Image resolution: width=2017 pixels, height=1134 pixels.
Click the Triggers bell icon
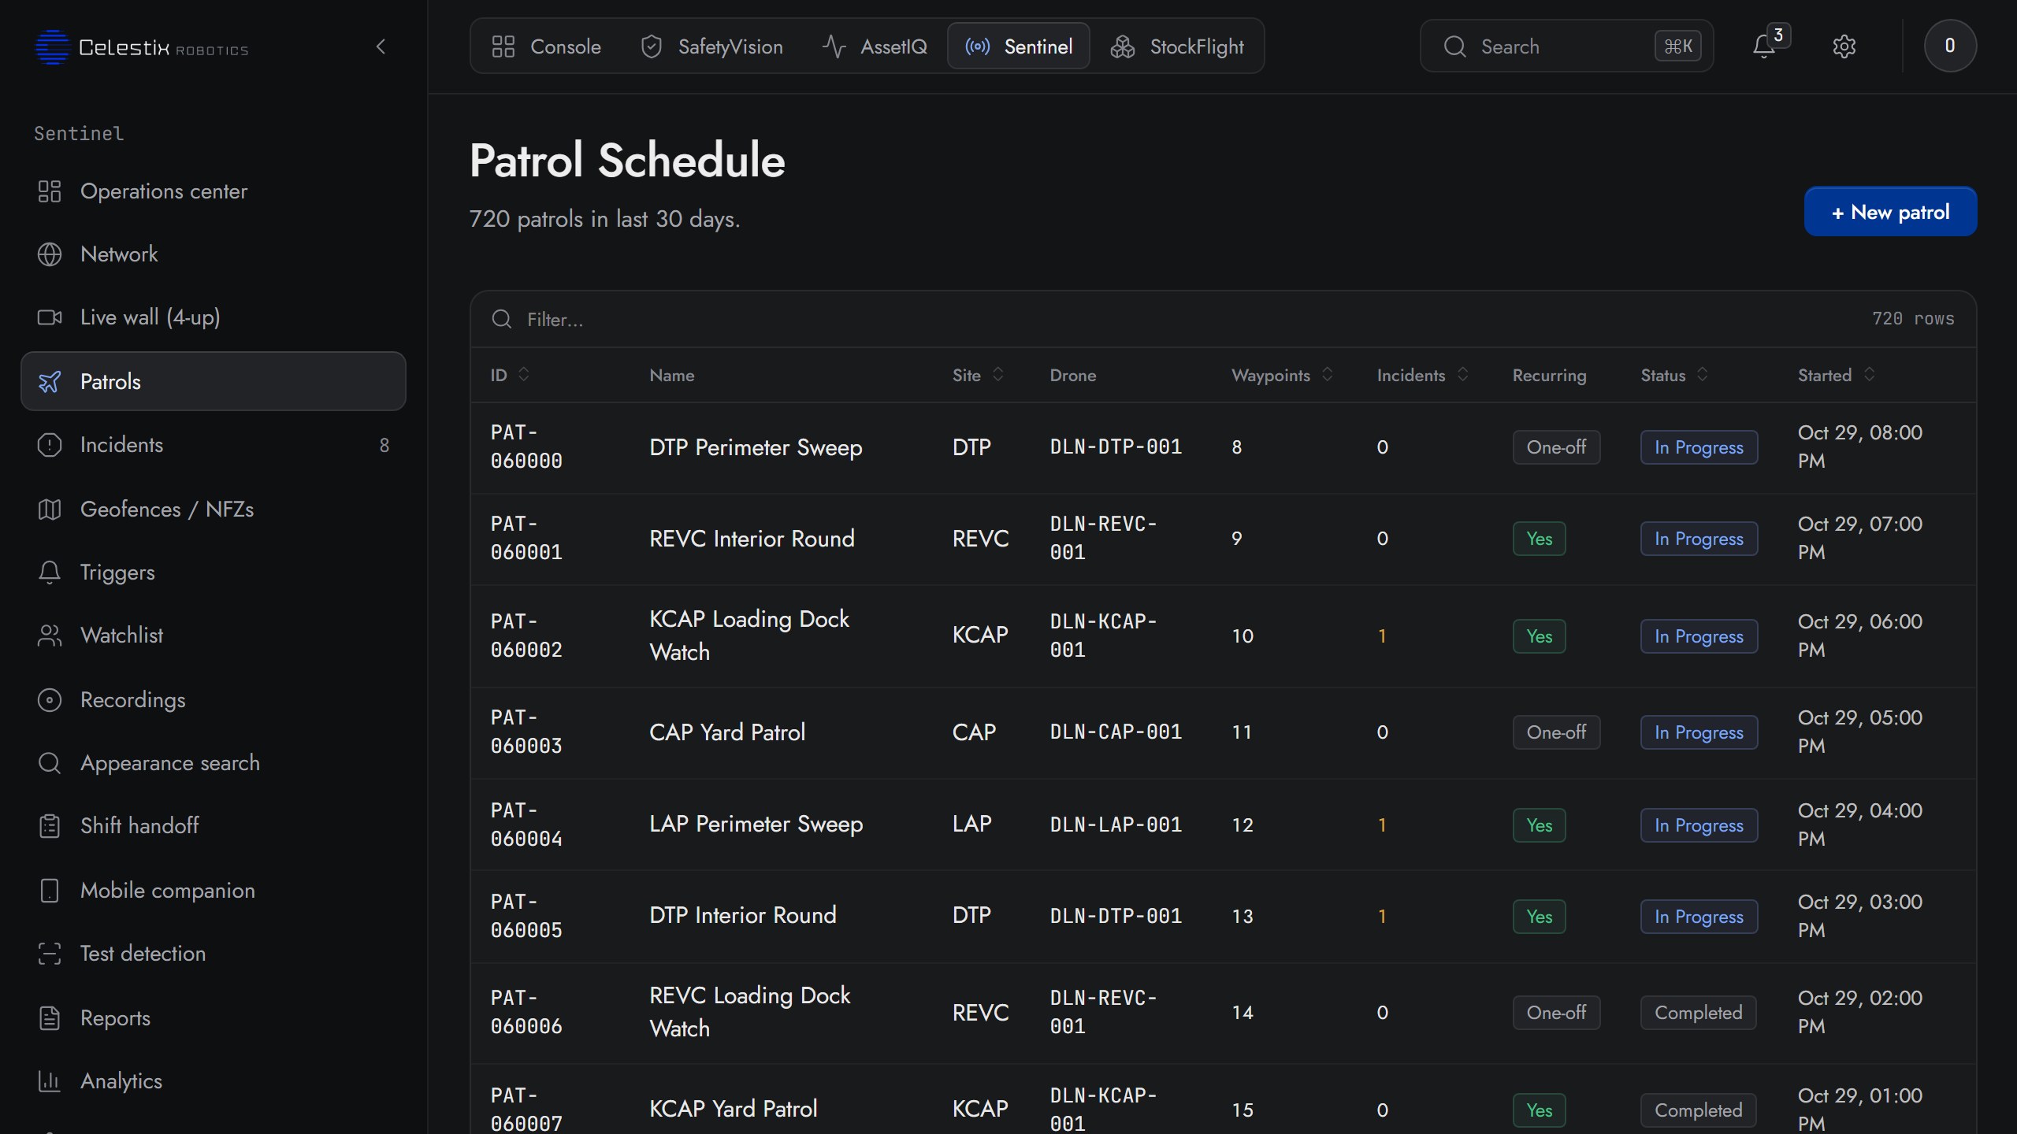(50, 573)
